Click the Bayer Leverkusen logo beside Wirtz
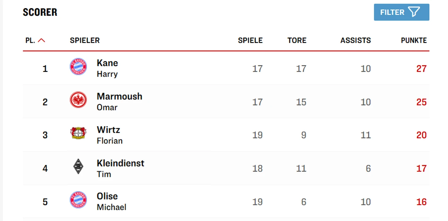 tap(78, 133)
